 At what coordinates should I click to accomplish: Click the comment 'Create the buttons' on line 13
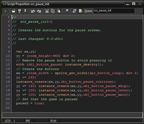[41, 69]
